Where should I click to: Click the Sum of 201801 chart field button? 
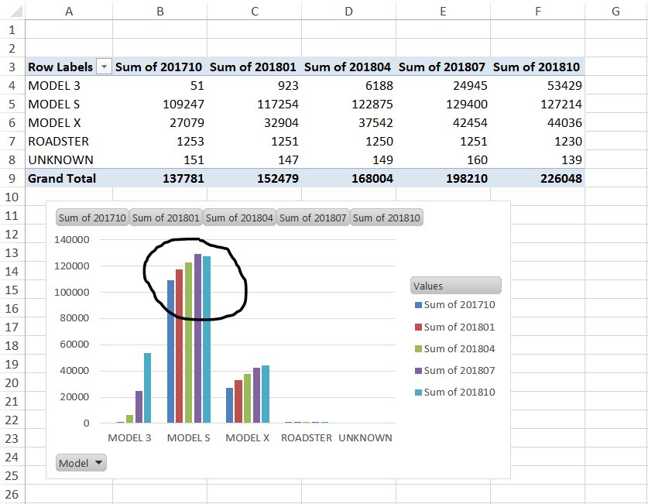tap(166, 218)
